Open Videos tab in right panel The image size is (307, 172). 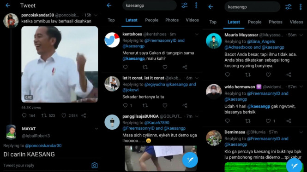[296, 22]
